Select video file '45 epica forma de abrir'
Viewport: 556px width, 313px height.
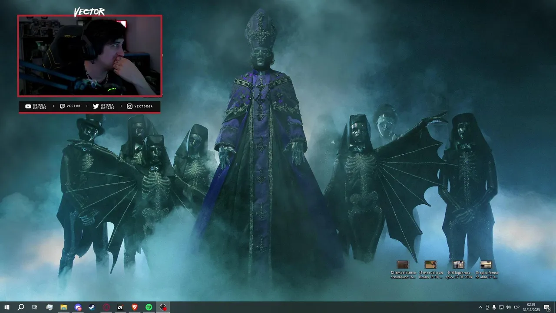click(486, 270)
